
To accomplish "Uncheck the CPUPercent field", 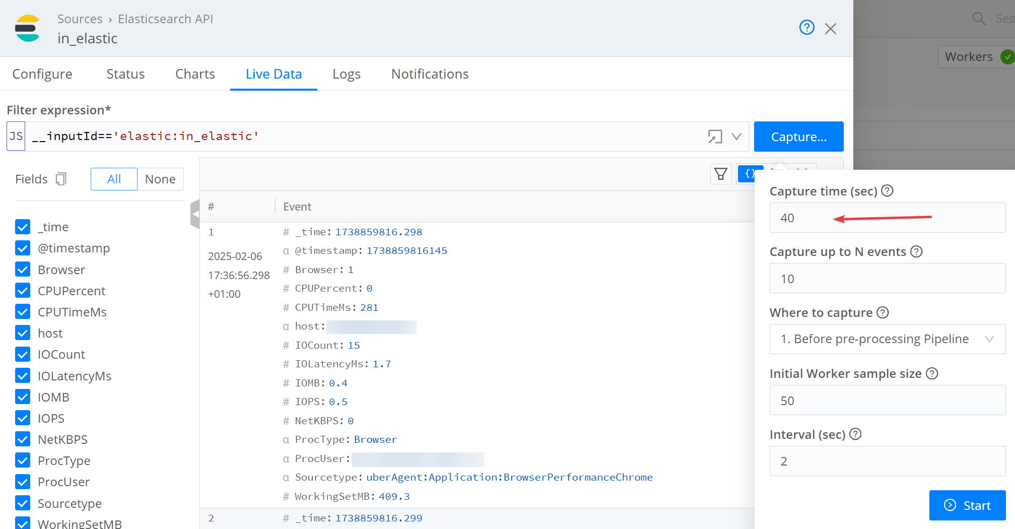I will 23,291.
